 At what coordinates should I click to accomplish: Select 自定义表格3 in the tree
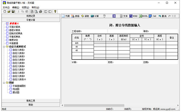(19, 56)
